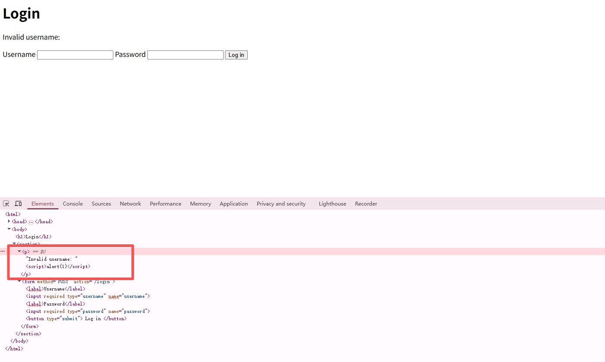The width and height of the screenshot is (605, 362).
Task: Click the Log in button
Action: tap(236, 55)
